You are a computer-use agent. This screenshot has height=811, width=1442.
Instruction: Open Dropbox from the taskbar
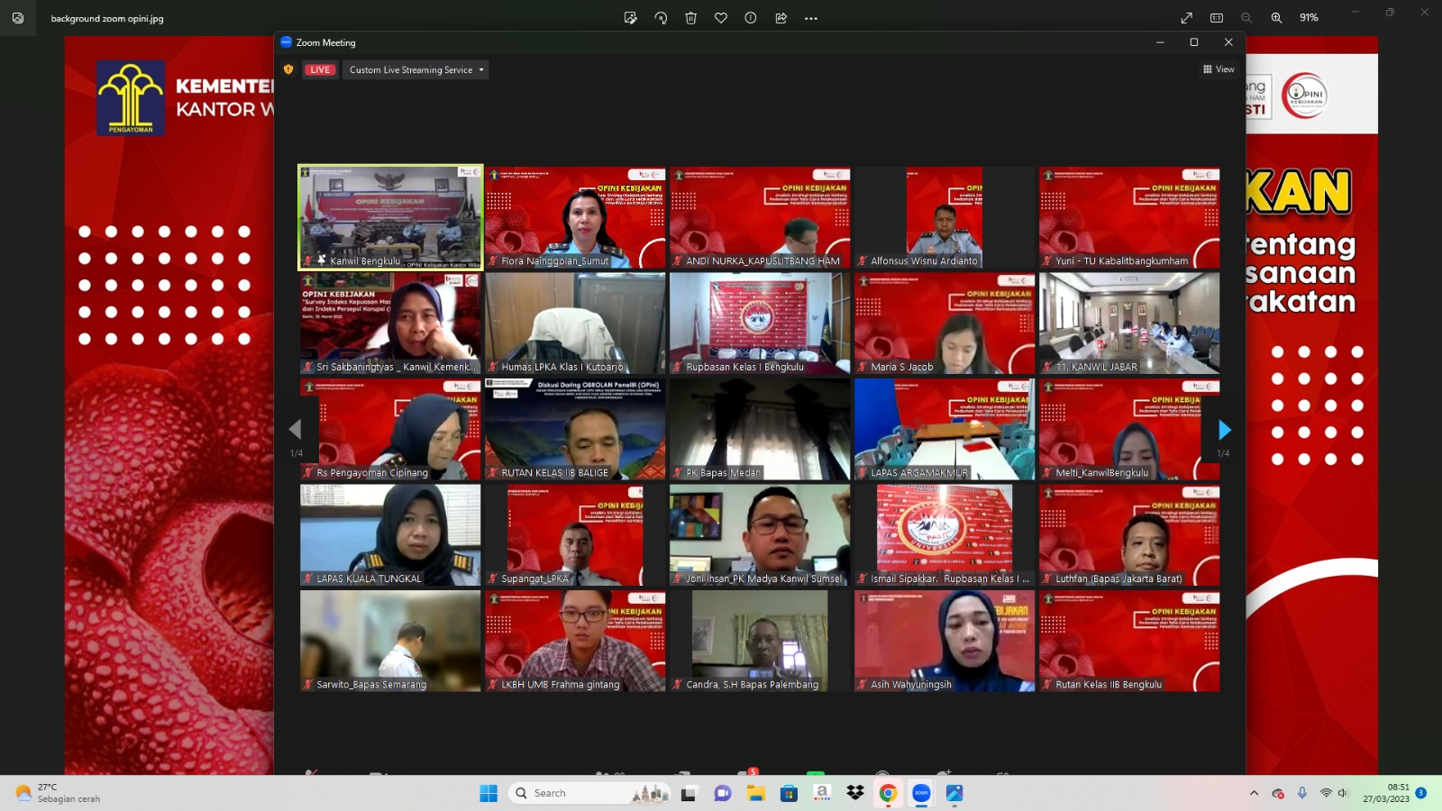pos(854,793)
